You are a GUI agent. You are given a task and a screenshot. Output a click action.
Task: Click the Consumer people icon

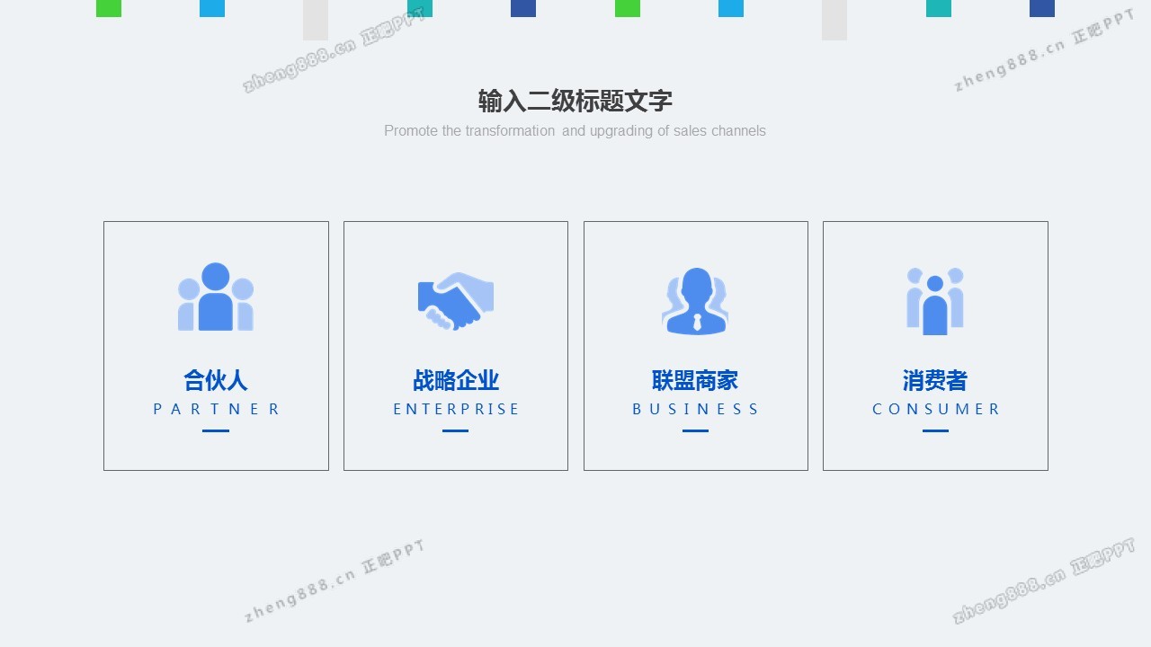tap(935, 301)
